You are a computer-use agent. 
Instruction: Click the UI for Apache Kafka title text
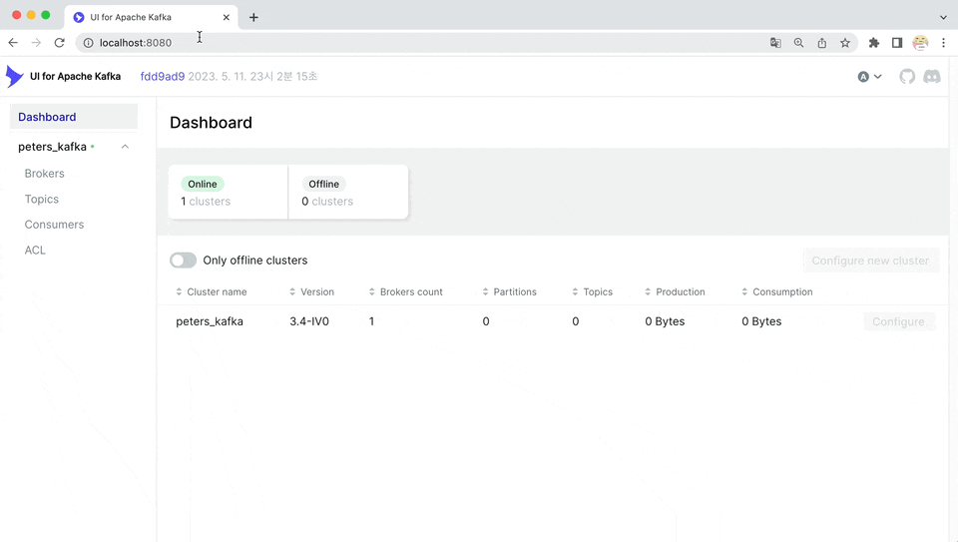(75, 77)
